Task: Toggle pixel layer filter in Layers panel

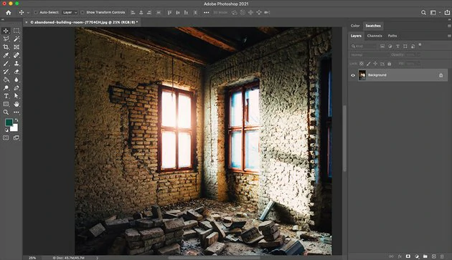Action: click(x=382, y=46)
